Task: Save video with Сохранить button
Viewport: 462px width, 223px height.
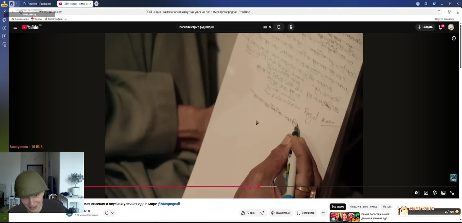Action: 306,213
